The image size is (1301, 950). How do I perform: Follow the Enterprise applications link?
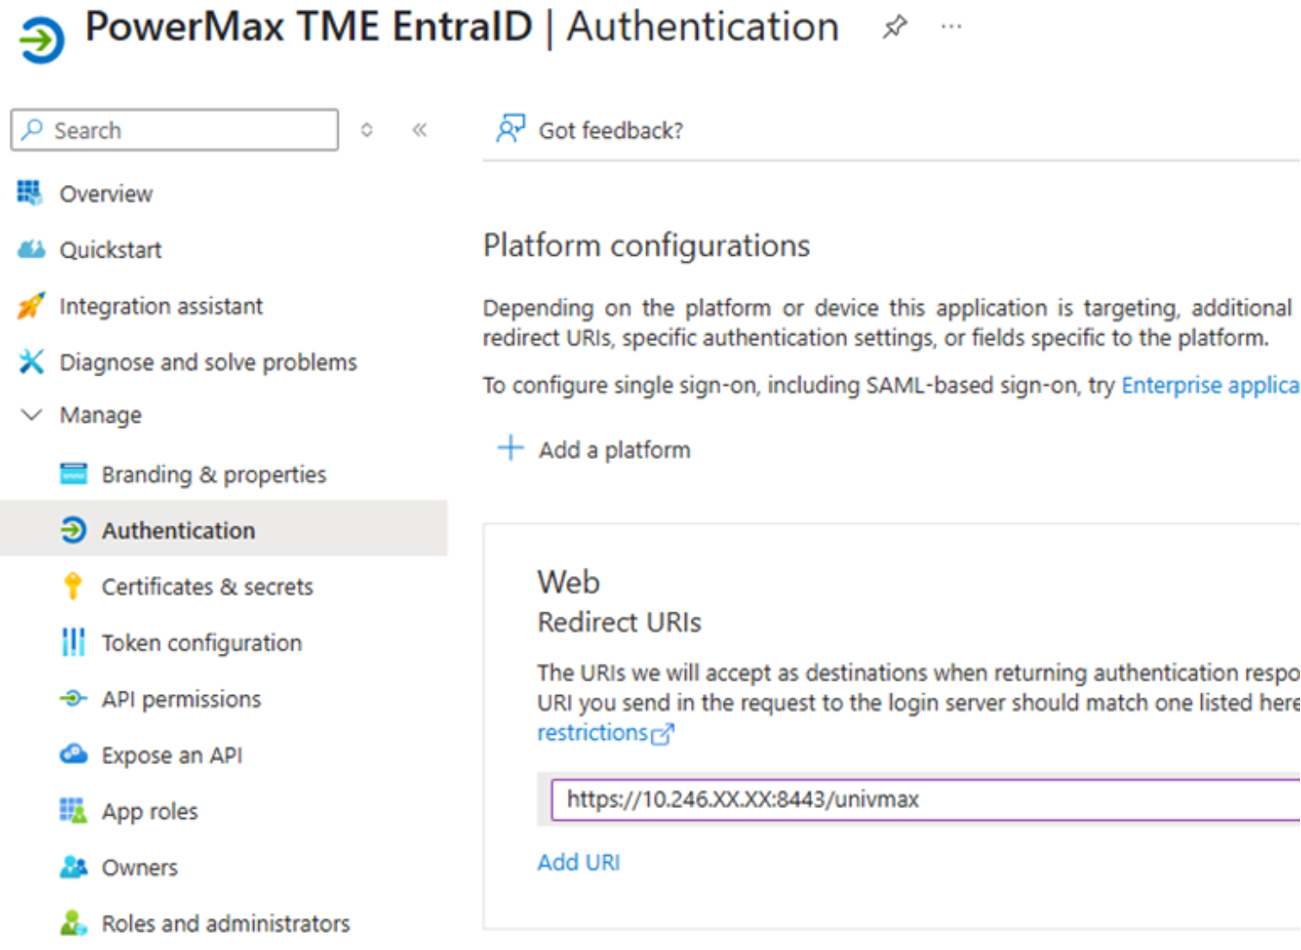point(1211,385)
